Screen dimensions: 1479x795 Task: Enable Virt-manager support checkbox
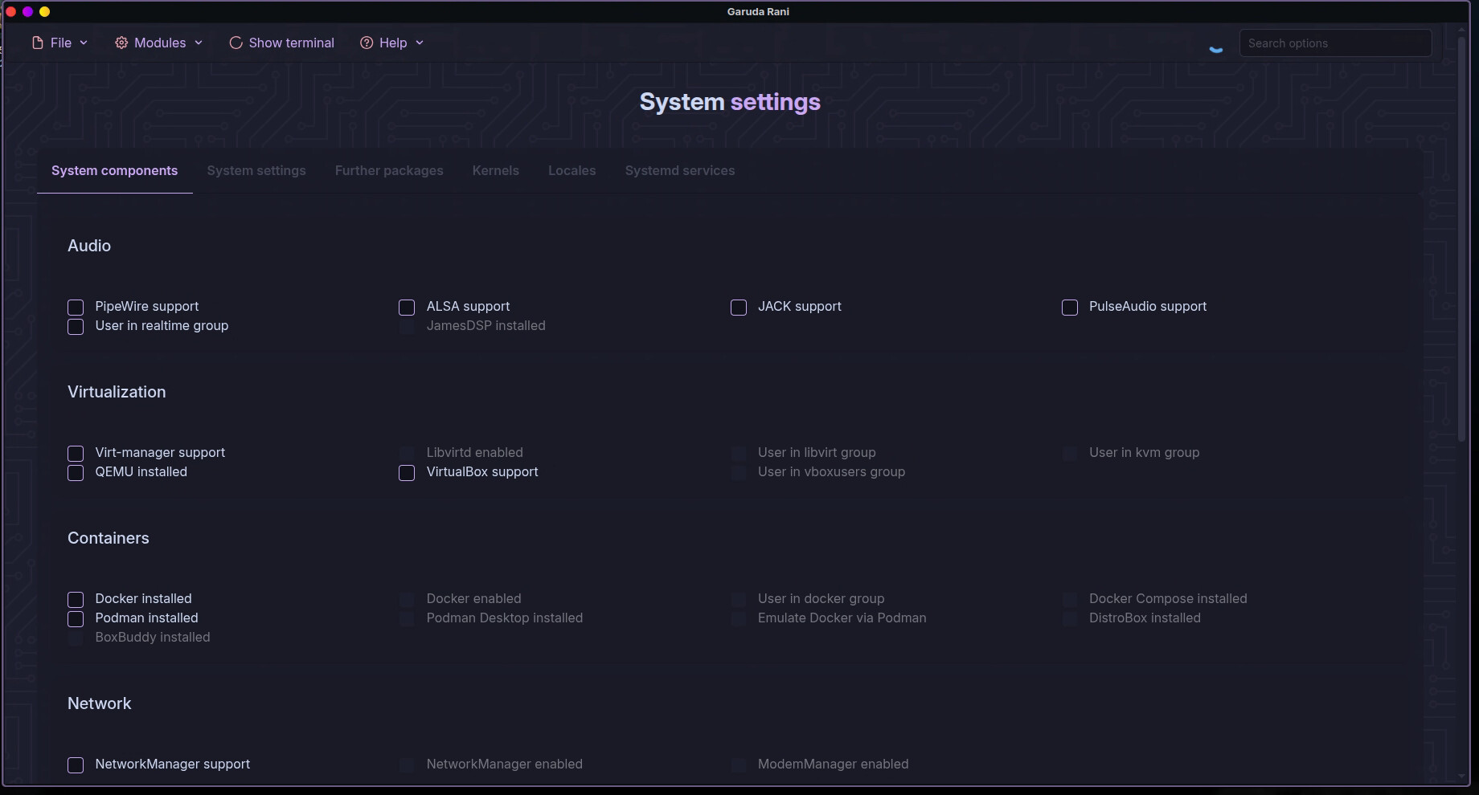click(76, 454)
